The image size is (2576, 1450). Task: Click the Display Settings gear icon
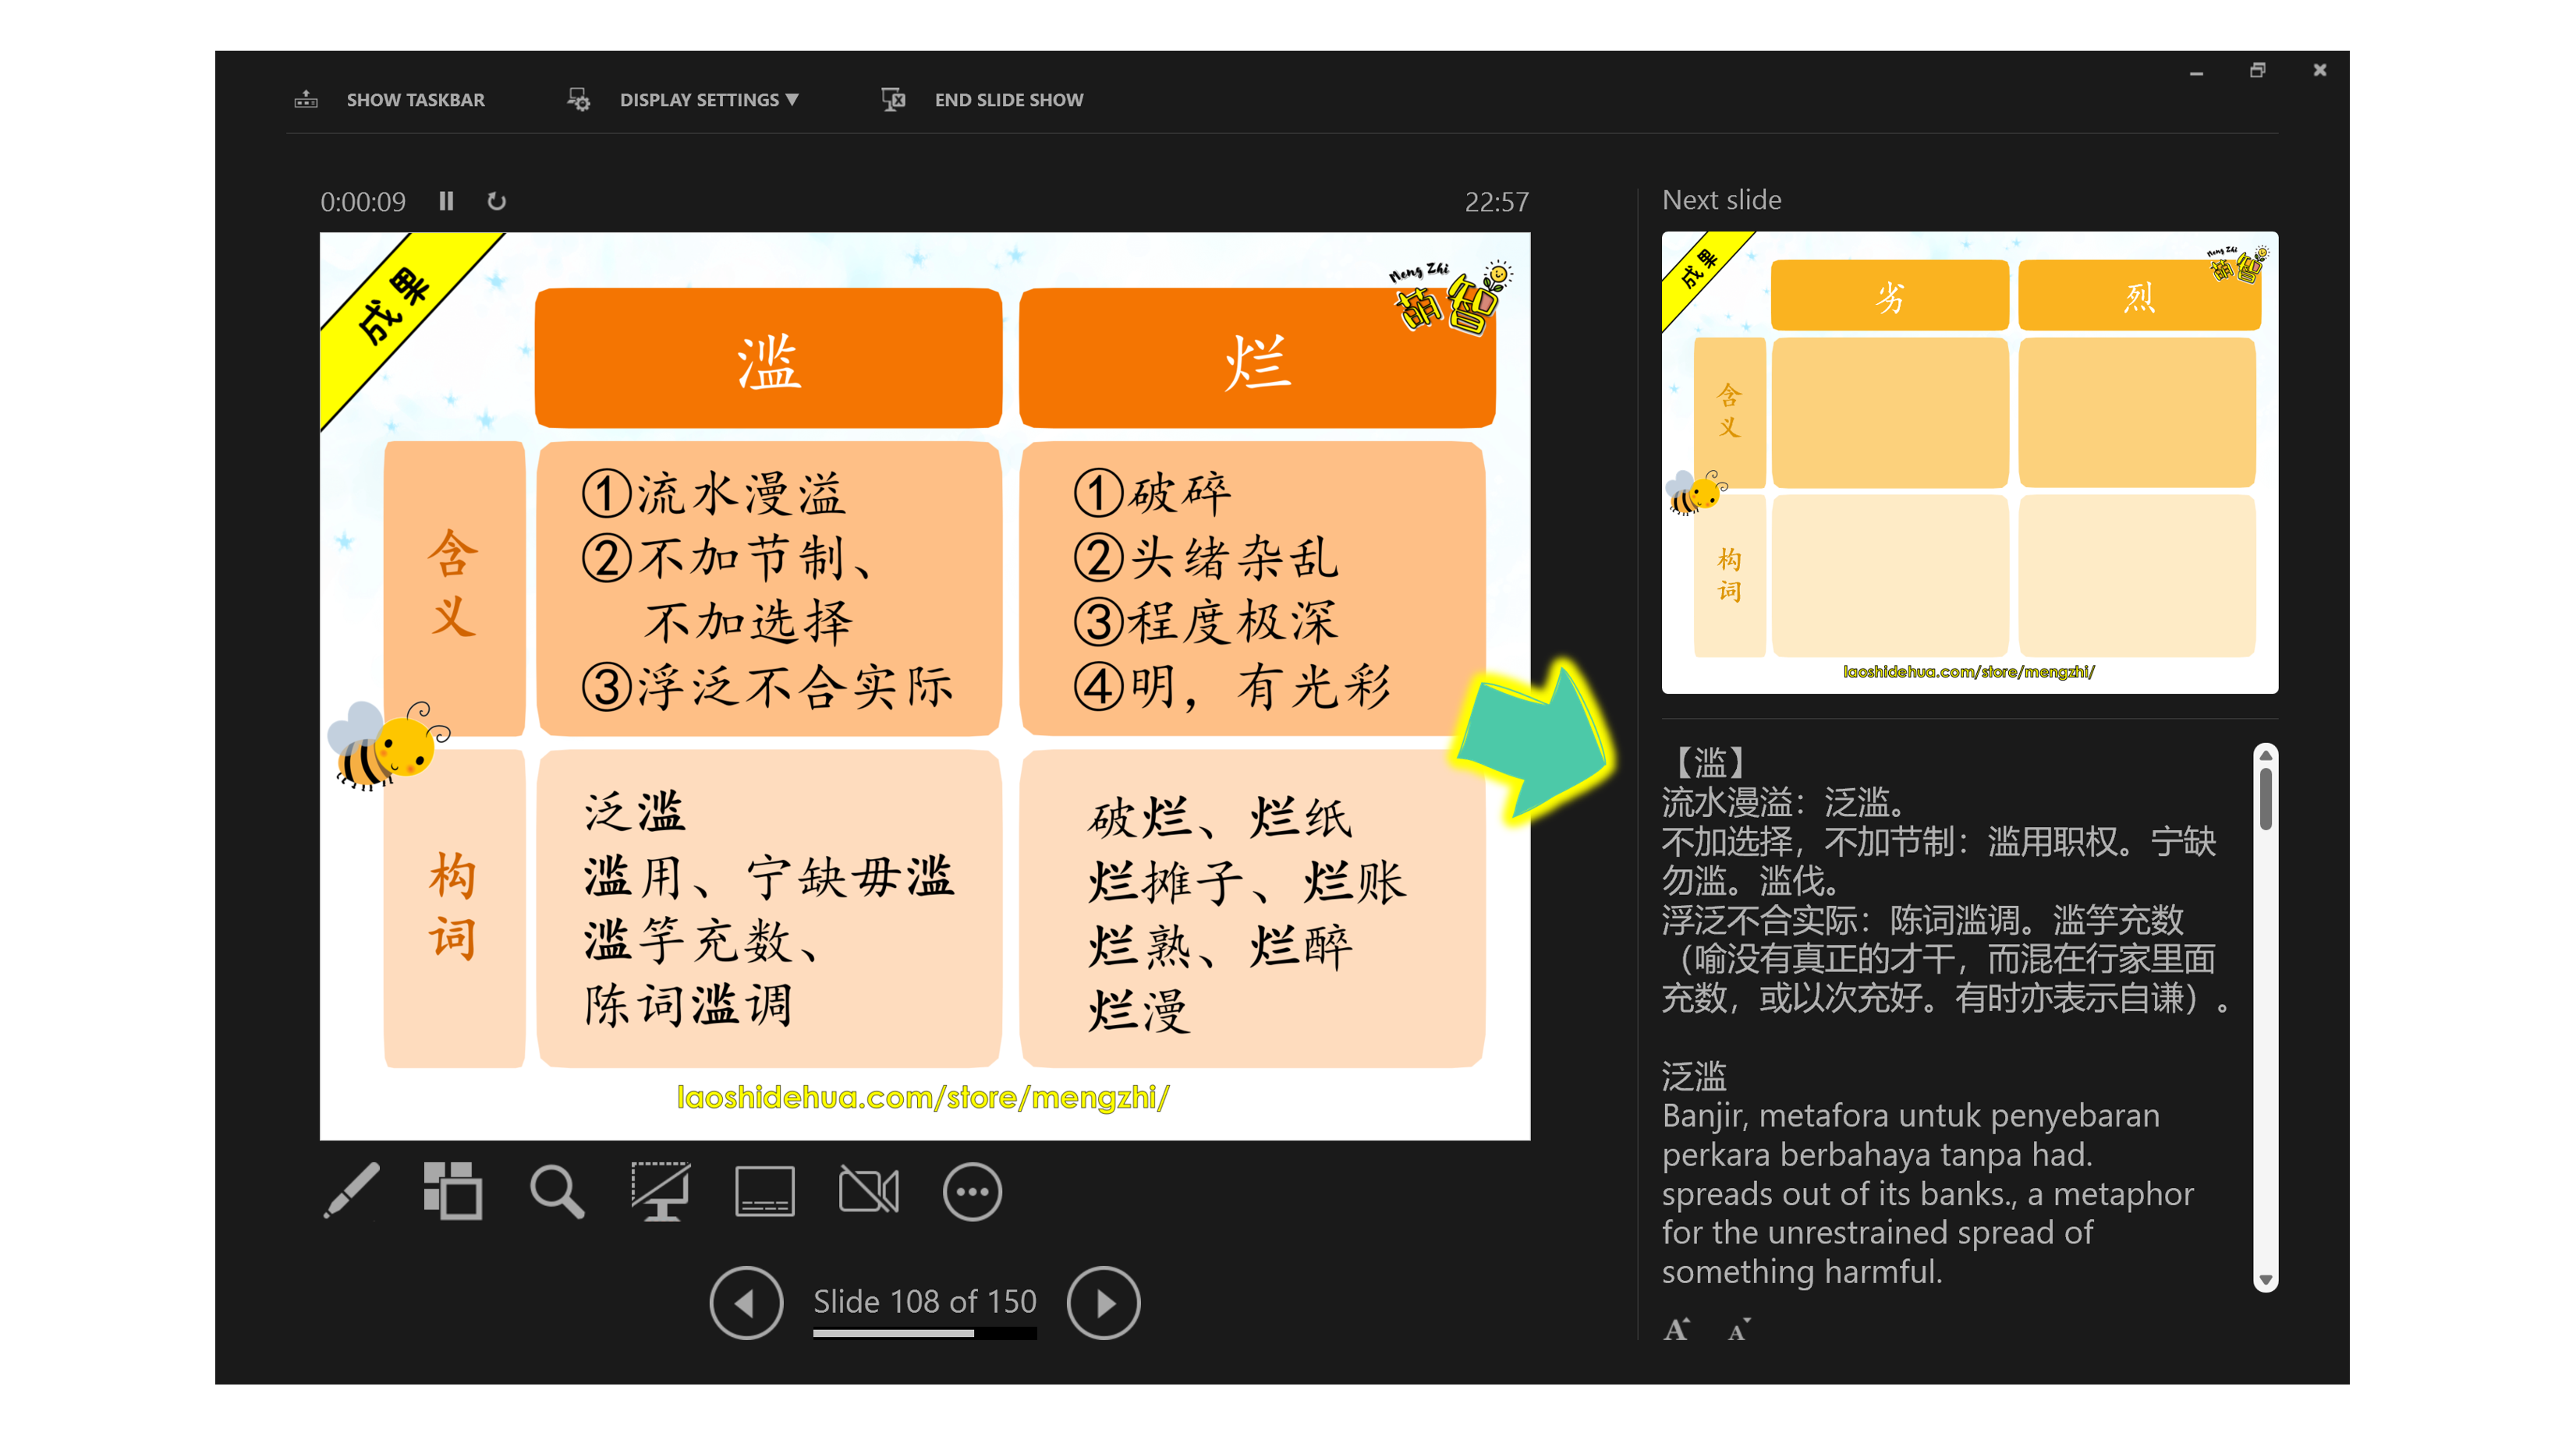pos(578,99)
